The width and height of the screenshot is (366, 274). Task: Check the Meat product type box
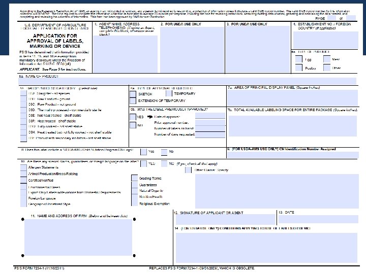coord(326,59)
